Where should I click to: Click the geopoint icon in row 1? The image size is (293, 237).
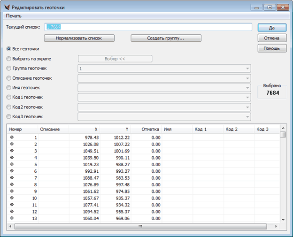tap(12, 138)
